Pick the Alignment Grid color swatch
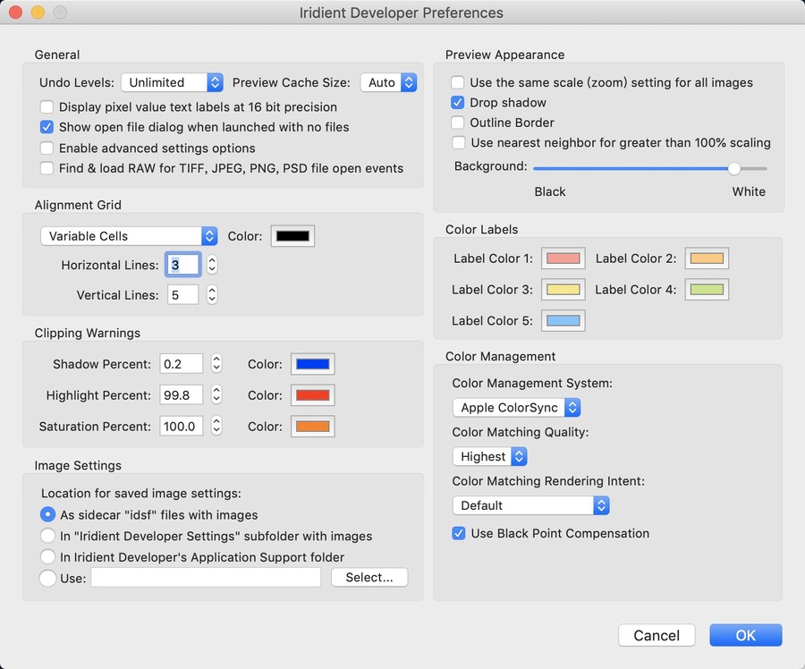Viewport: 805px width, 669px height. click(x=292, y=236)
